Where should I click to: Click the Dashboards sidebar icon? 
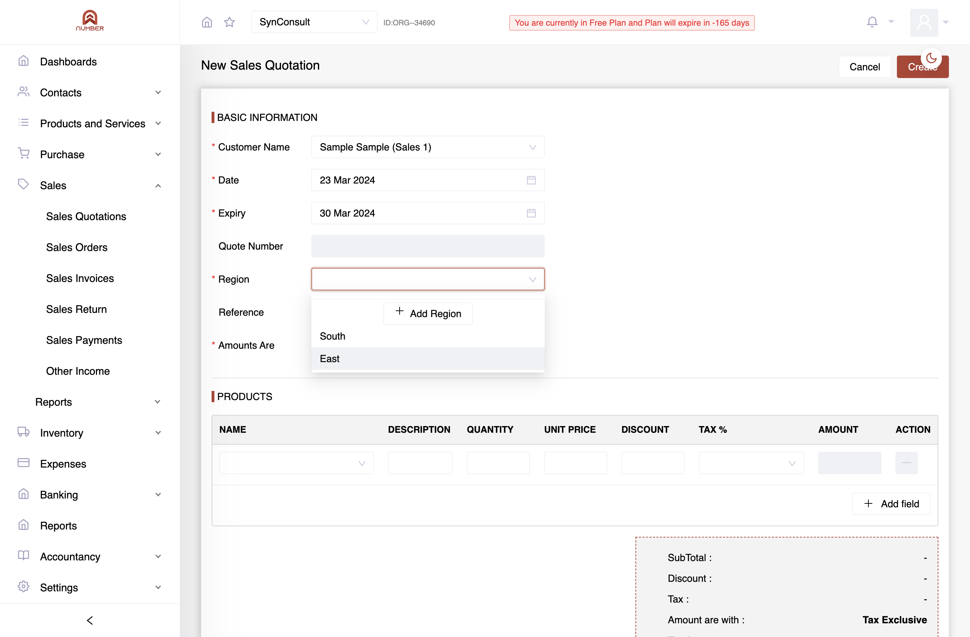pos(24,61)
